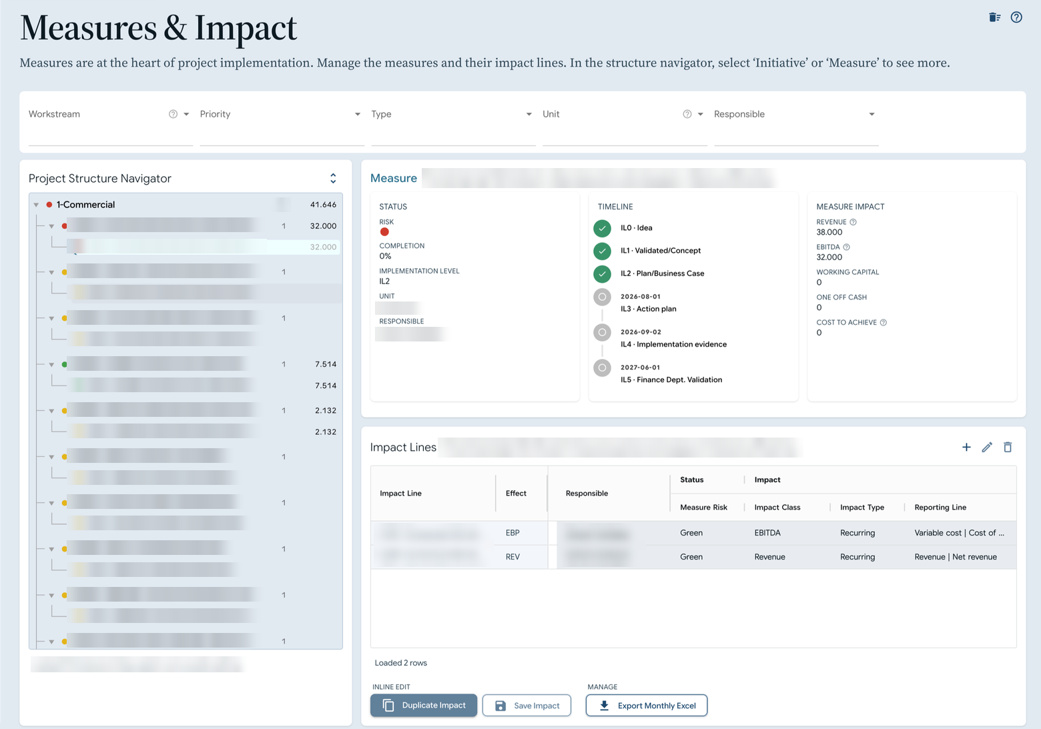Screen dimensions: 1041x729
Task: Add a new impact line with plus icon
Action: pyautogui.click(x=966, y=447)
